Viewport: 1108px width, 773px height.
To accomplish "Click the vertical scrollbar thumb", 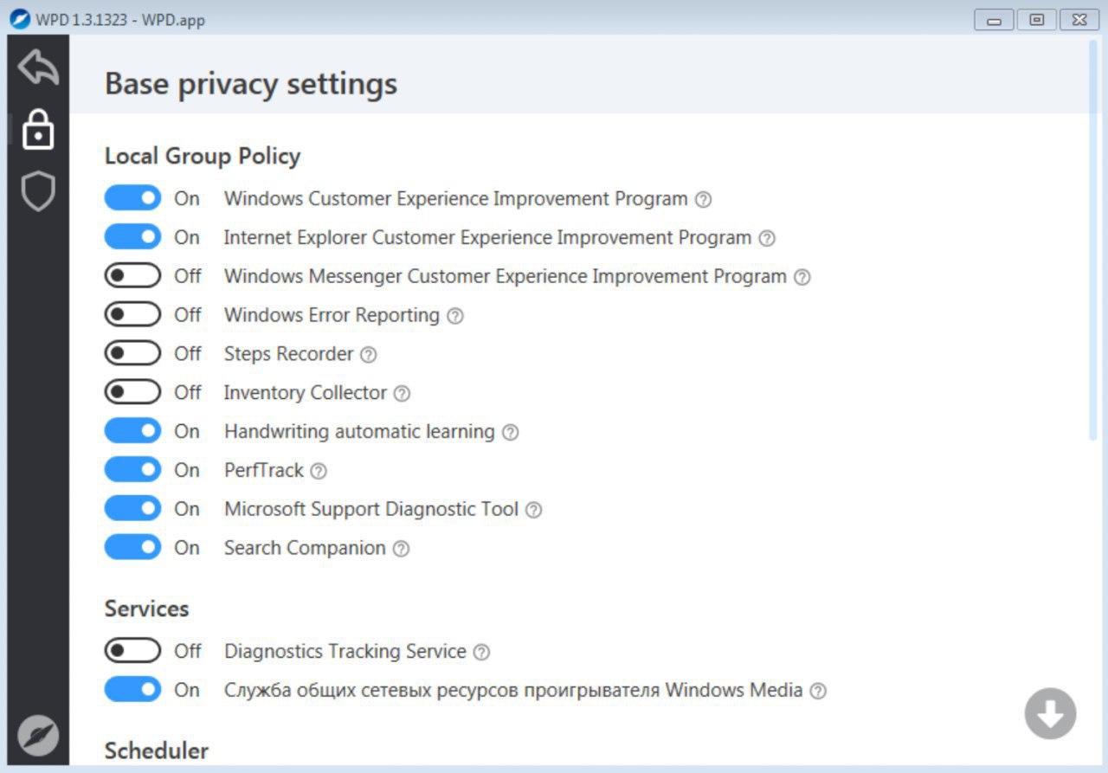I will coord(1093,242).
